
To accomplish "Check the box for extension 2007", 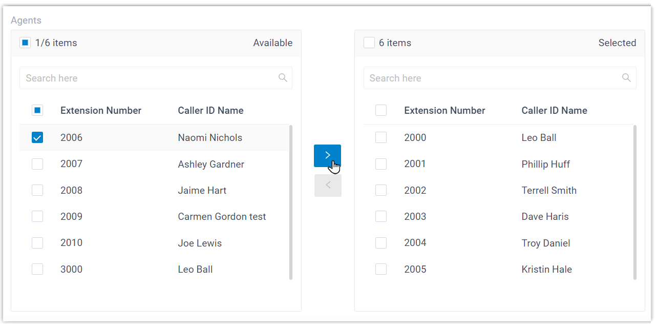I will (37, 164).
